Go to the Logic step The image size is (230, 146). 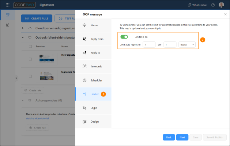[x=94, y=108]
